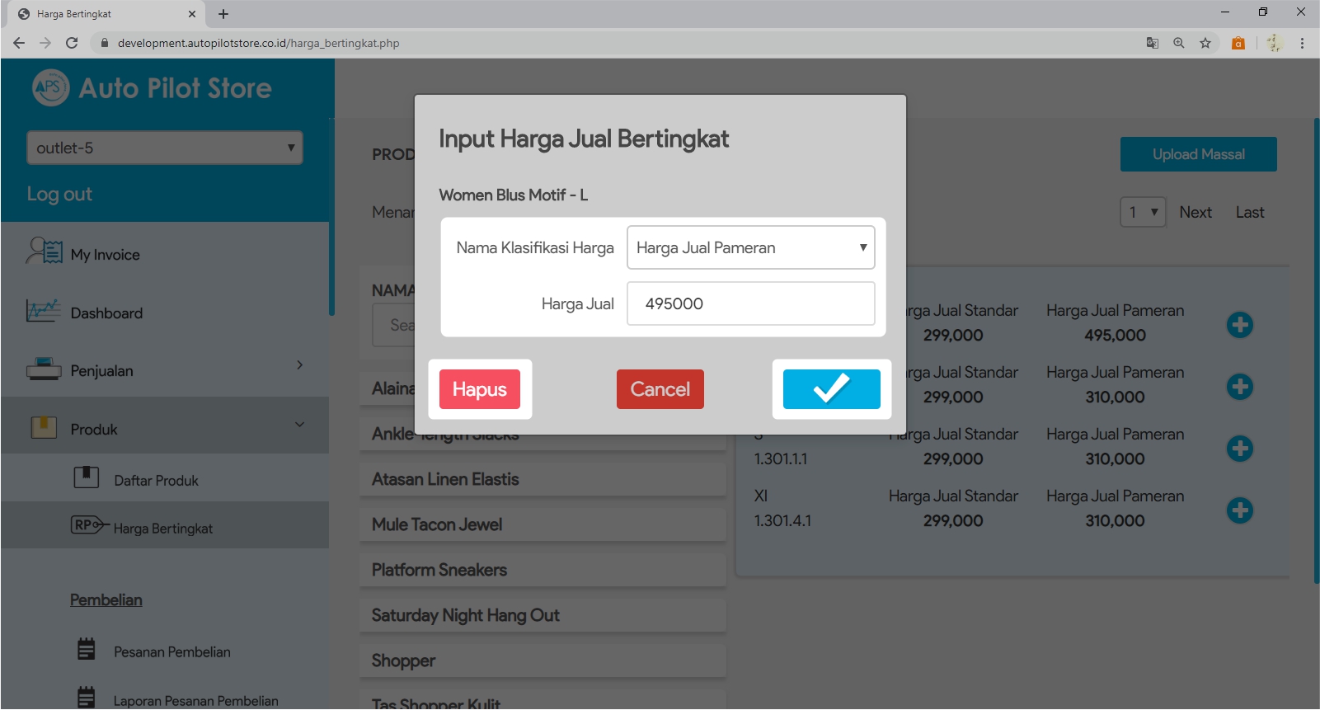Viewport: 1320px width, 710px height.
Task: Click the Log out link
Action: click(x=59, y=194)
